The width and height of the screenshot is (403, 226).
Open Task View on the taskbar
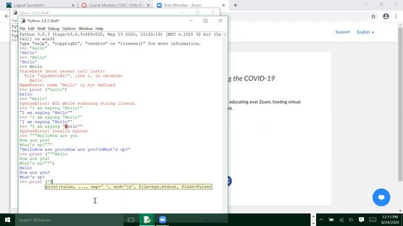coord(131,220)
